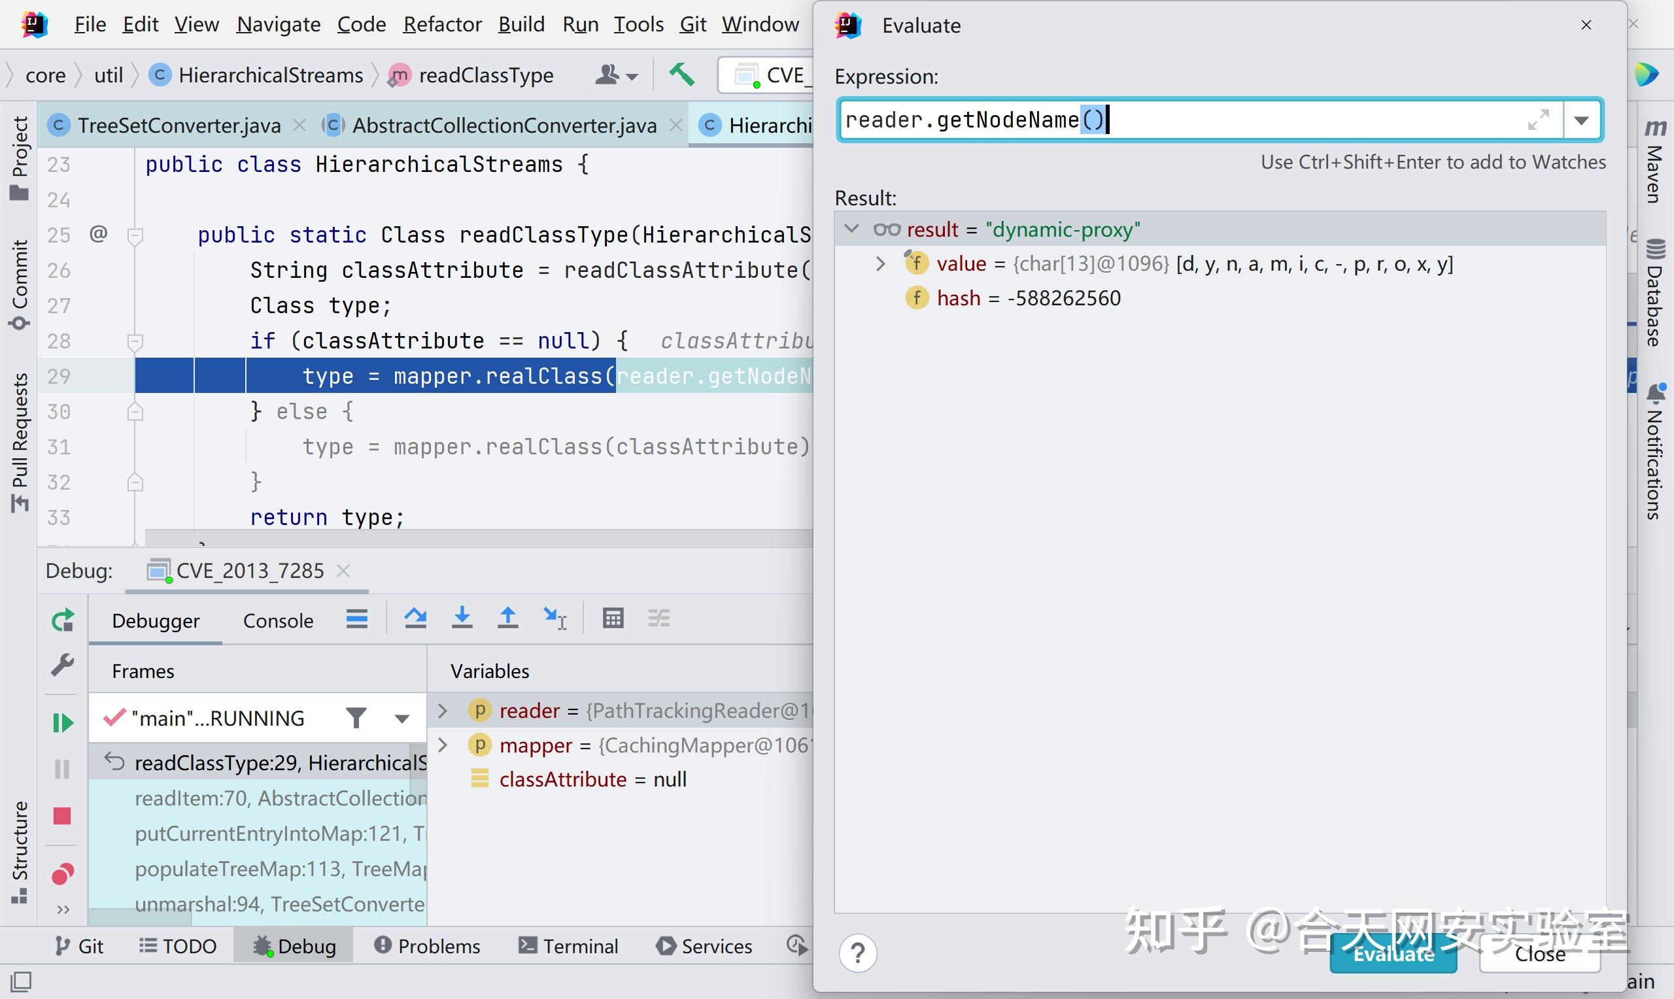The image size is (1674, 999).
Task: Select the TreeSetConverter.java editor tab
Action: click(177, 124)
